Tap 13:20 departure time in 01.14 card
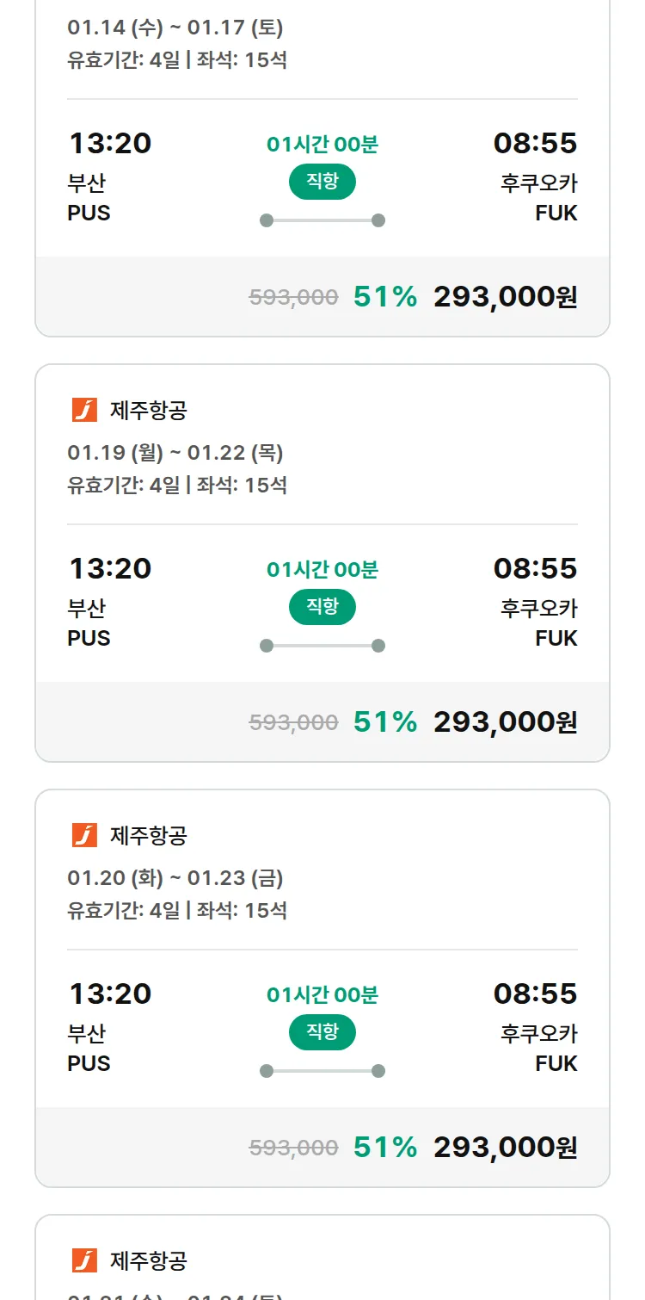Viewport: 645px width, 1300px height. [110, 143]
